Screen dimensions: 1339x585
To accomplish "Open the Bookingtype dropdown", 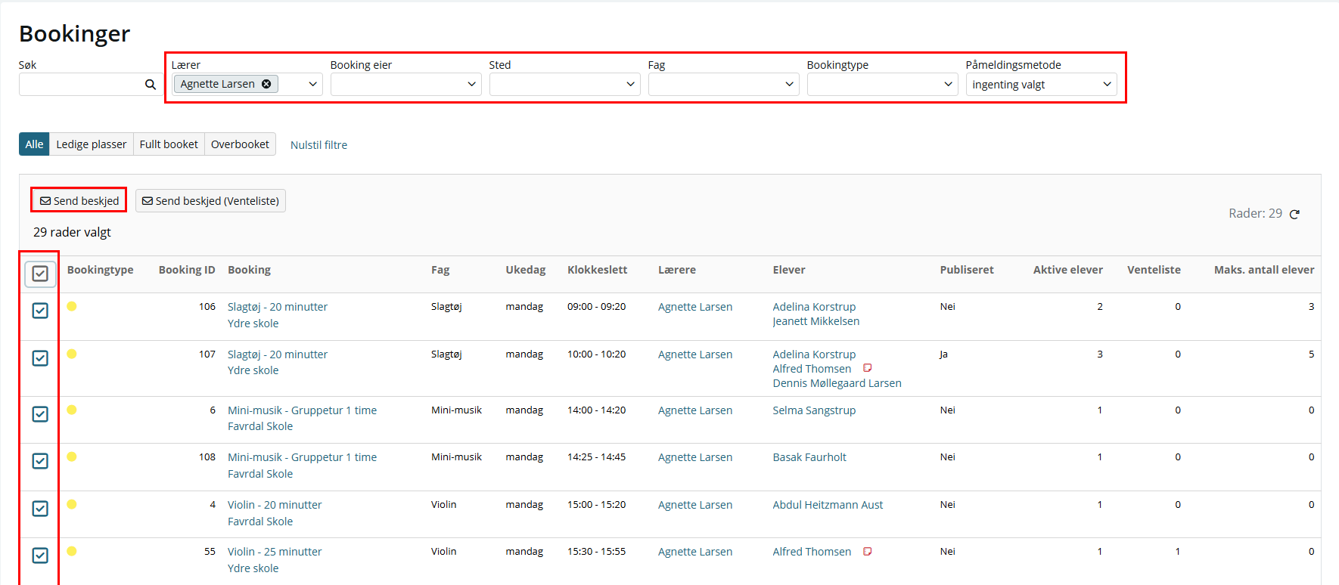I will [x=883, y=84].
